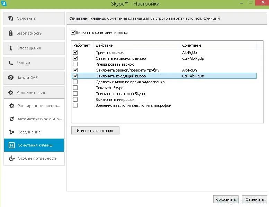The height and width of the screenshot is (207, 269).
Task: Select Временно выключить/включить микрофон row text
Action: pos(133,105)
